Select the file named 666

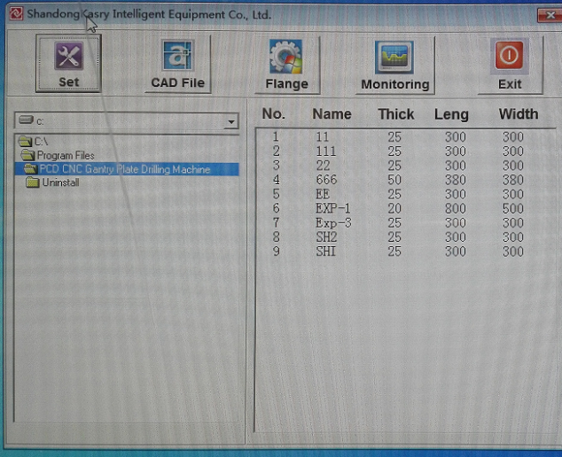tap(326, 180)
